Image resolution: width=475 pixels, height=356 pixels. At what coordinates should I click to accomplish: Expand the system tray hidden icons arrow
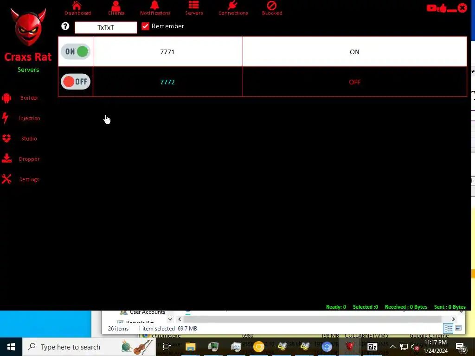[392, 347]
